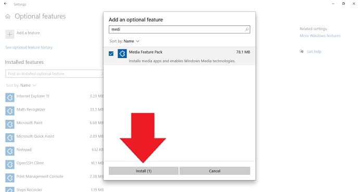The height and width of the screenshot is (192, 359).
Task: Select 'Notepad' in installed features
Action: [x=24, y=150]
